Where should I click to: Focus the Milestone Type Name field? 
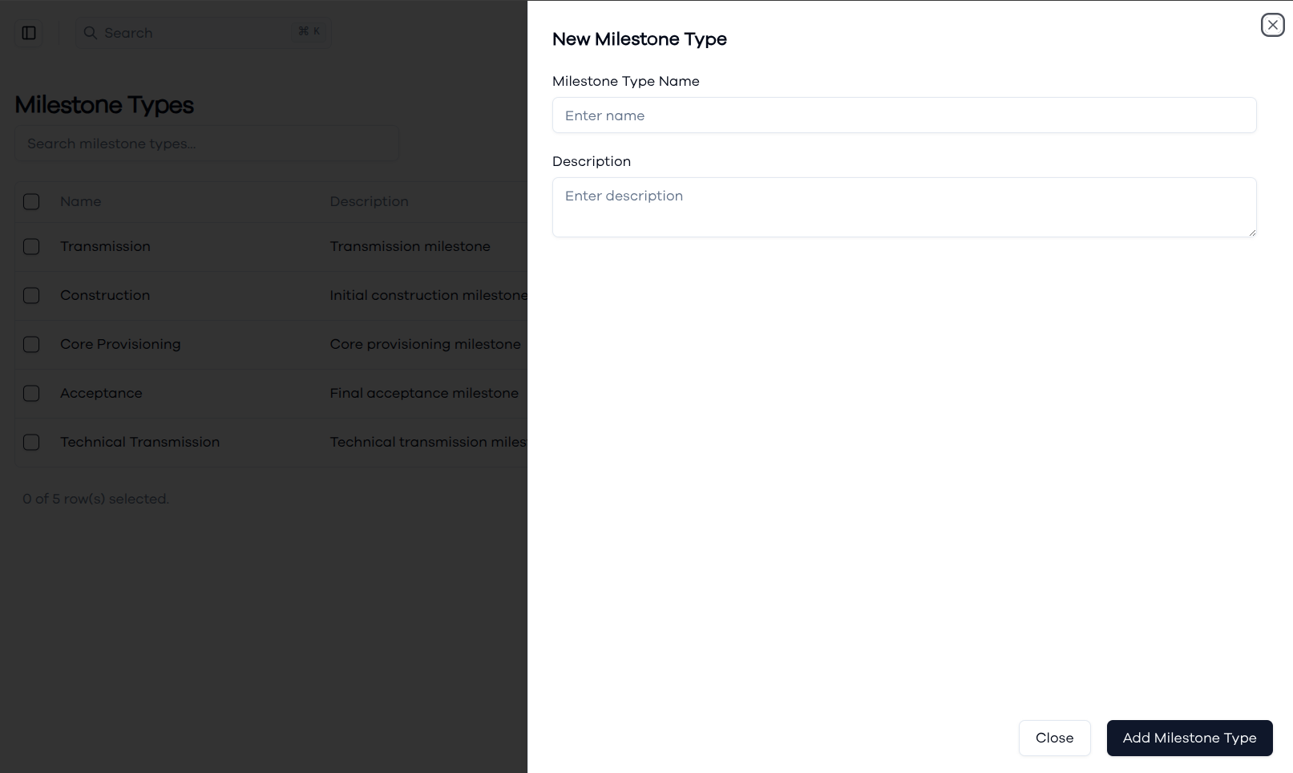click(904, 115)
